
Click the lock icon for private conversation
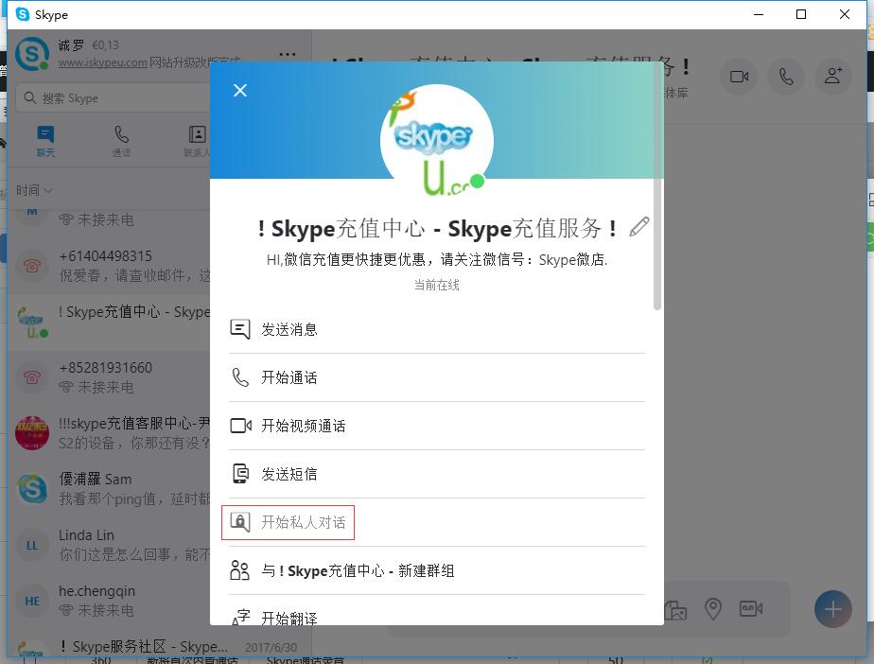pos(240,522)
